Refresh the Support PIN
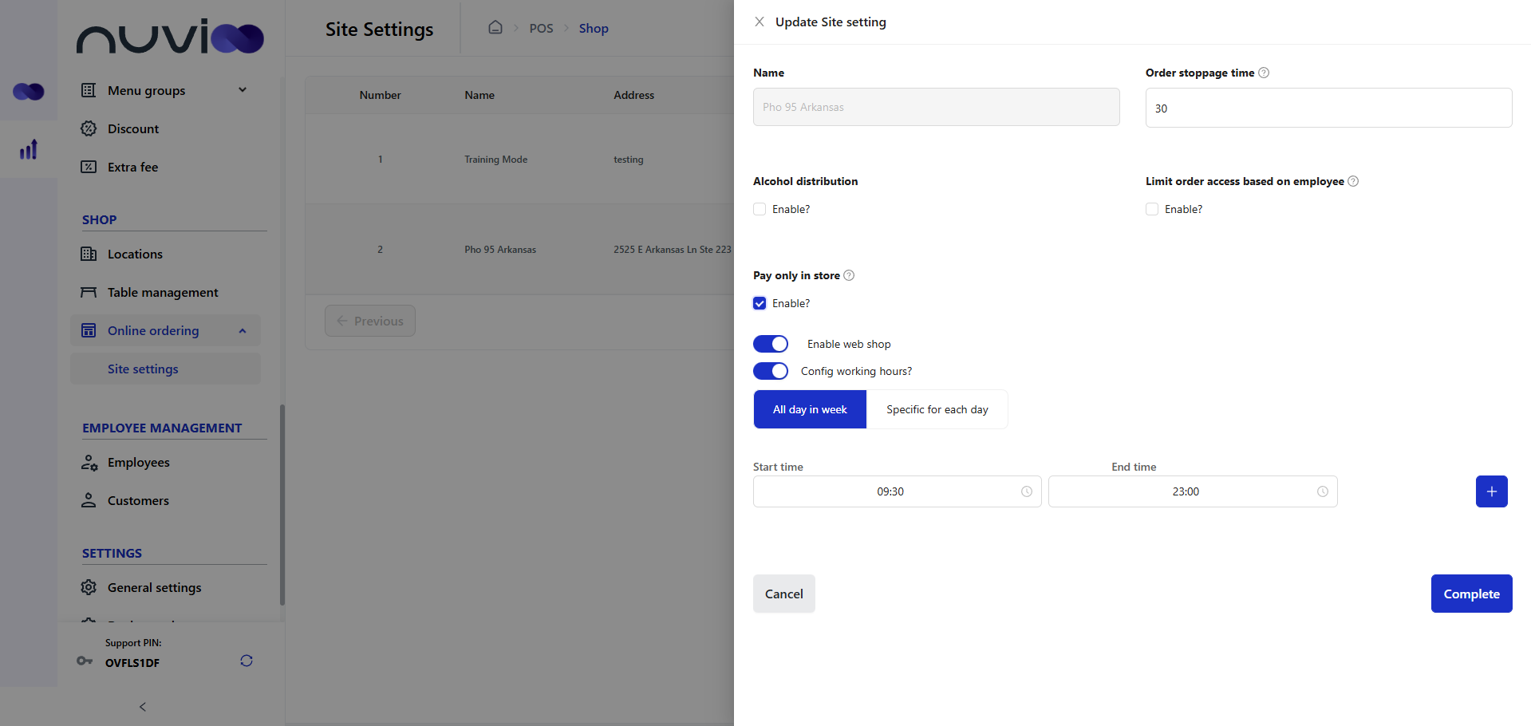This screenshot has height=726, width=1531. tap(246, 661)
